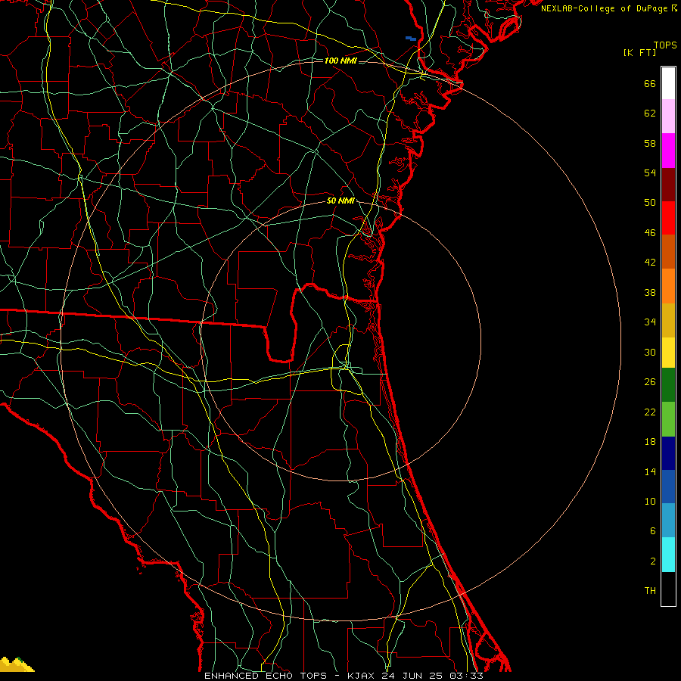The width and height of the screenshot is (681, 681).
Task: Click the "18" legend value
Action: pyautogui.click(x=650, y=442)
